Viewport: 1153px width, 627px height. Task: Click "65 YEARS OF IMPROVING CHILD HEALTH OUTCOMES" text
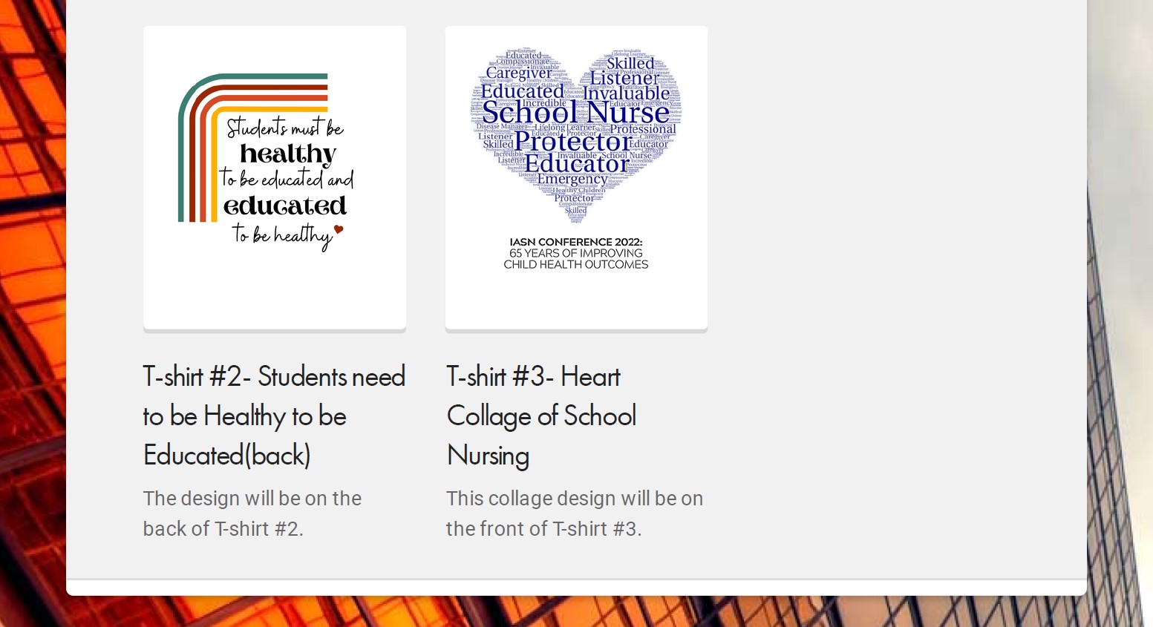pyautogui.click(x=576, y=259)
